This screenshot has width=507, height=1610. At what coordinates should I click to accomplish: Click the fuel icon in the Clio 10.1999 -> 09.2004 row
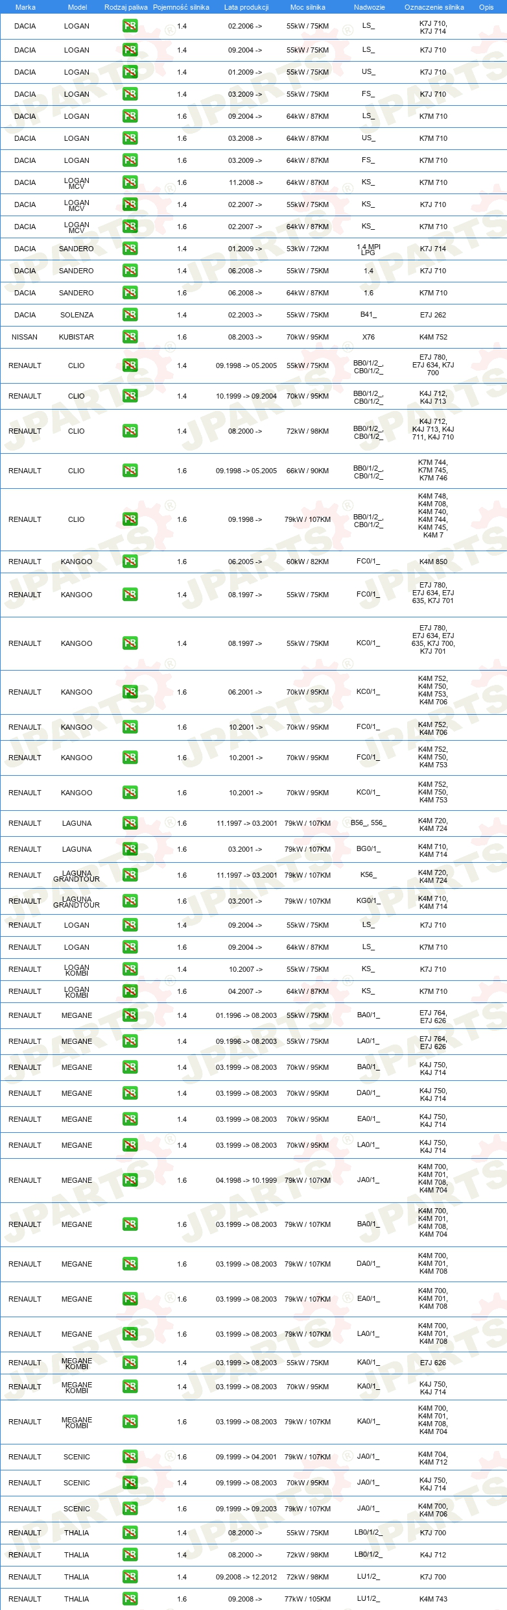pyautogui.click(x=130, y=395)
